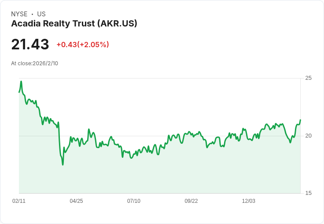Screen dimensions: 324x224
Task: Click the 25 y-axis price label
Action: point(309,78)
